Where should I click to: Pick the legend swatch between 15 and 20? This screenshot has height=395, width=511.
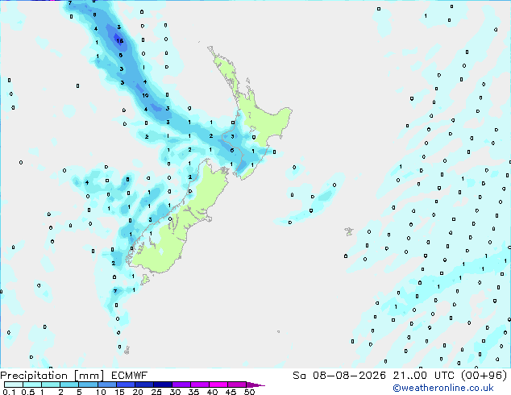coord(125,385)
